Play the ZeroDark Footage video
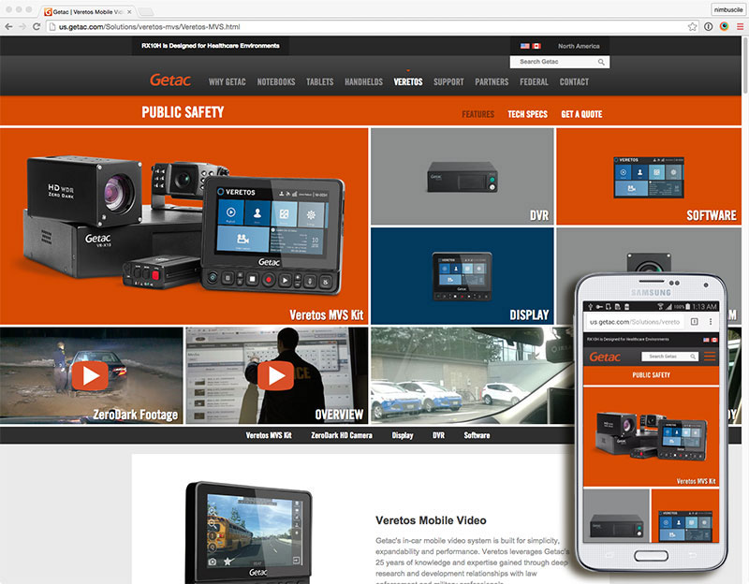Image resolution: width=749 pixels, height=584 pixels. (x=91, y=375)
